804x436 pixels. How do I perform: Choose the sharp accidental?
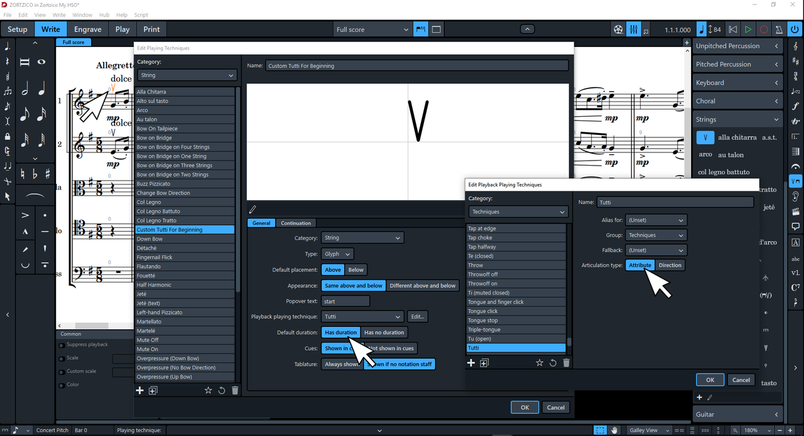(48, 174)
